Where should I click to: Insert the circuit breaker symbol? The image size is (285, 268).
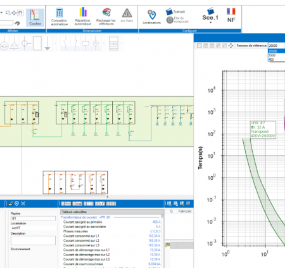(75, 44)
